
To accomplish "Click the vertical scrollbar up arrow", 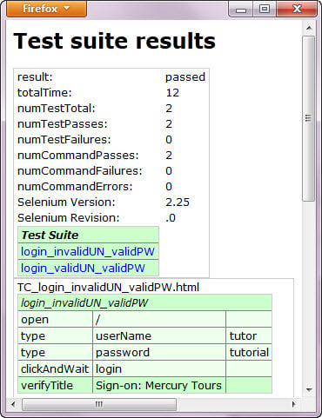I will point(309,28).
